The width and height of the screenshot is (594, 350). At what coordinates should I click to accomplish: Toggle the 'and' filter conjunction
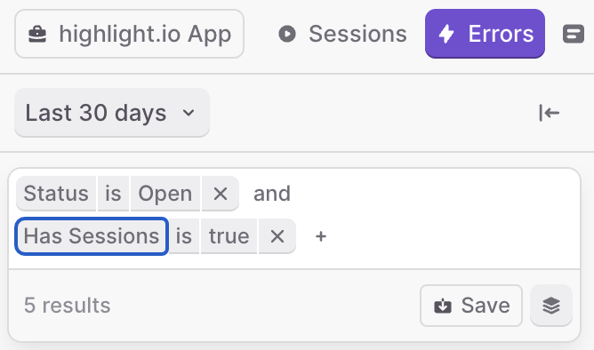coord(271,194)
